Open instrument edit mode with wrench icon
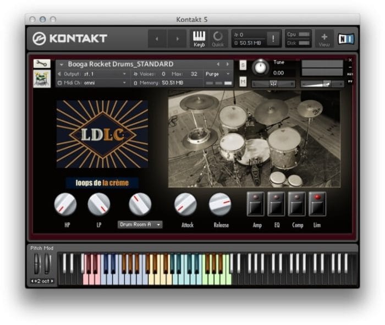This screenshot has width=385, height=325. pos(42,64)
